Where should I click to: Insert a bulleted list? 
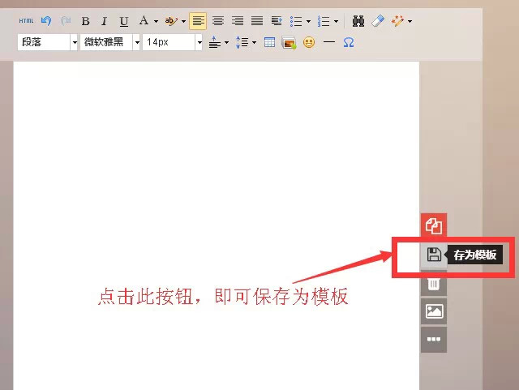click(296, 21)
